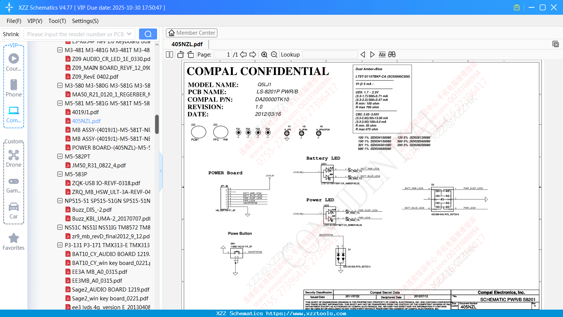Viewport: 563px width, 317px height.
Task: Collapse the file tree panel handle
Action: click(x=161, y=171)
